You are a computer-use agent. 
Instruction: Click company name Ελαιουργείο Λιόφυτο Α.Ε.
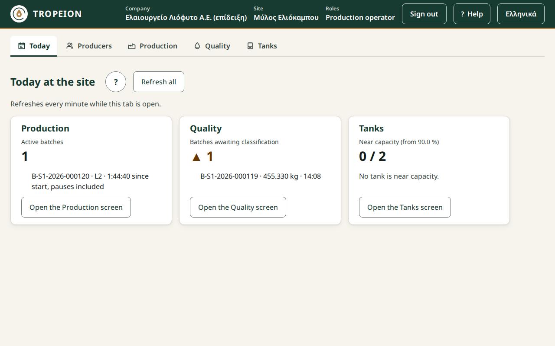(186, 18)
